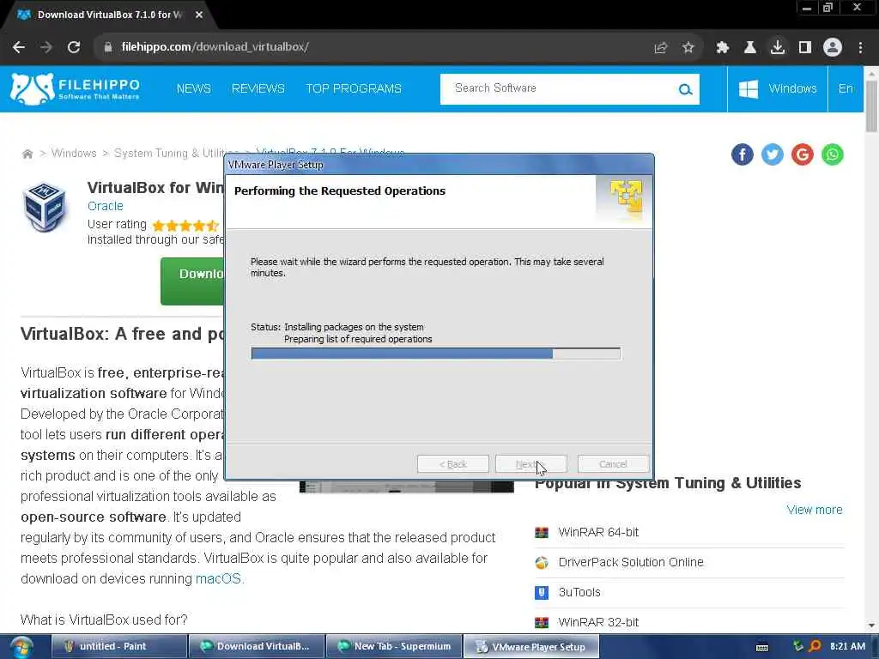Click the user rating stars

185,226
